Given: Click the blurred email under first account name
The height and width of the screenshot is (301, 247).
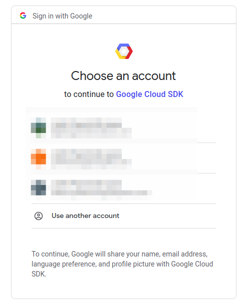Looking at the screenshot, I should point(91,133).
